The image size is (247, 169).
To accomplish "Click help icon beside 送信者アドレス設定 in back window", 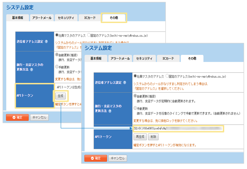I will [46, 42].
